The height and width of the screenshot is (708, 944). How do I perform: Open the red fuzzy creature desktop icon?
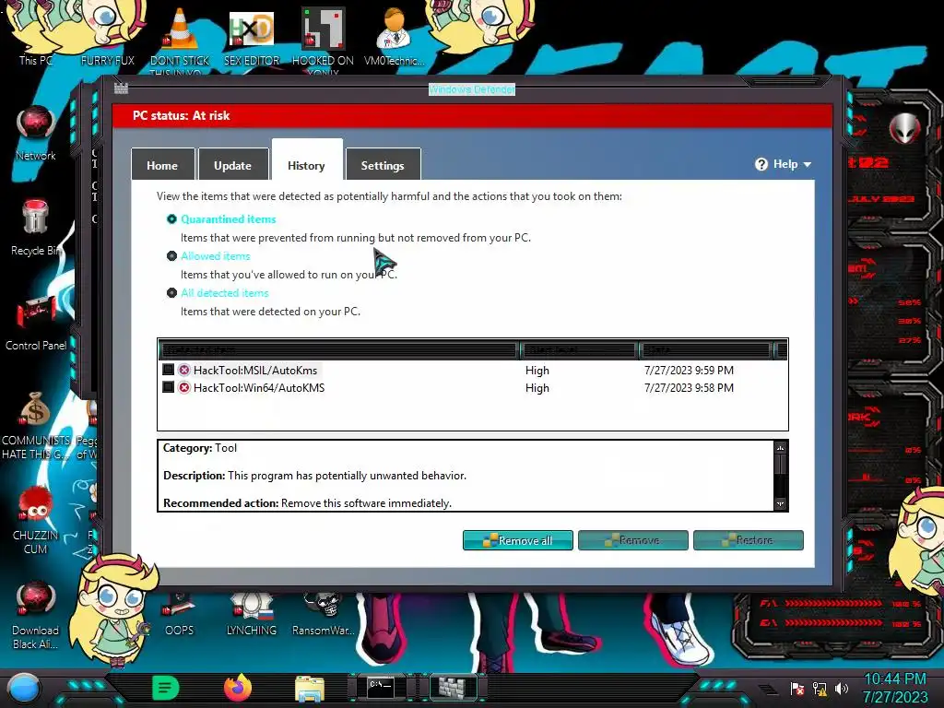[x=36, y=520]
